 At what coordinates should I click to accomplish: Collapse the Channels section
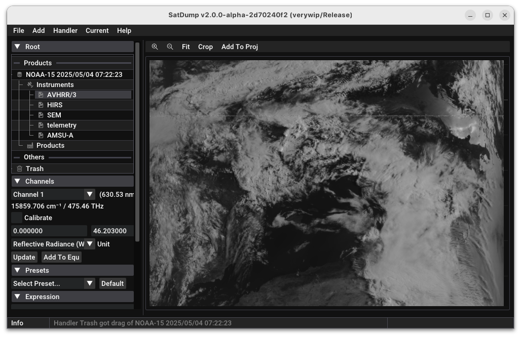click(17, 181)
